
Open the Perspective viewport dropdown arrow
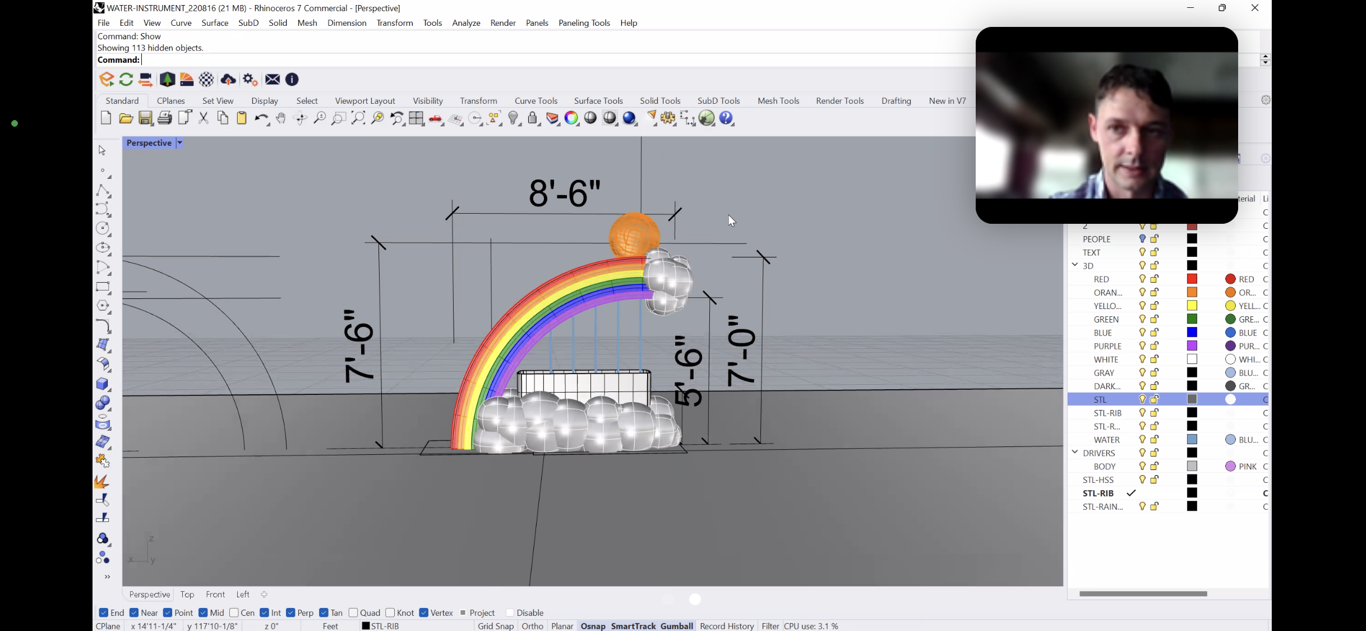pos(180,143)
